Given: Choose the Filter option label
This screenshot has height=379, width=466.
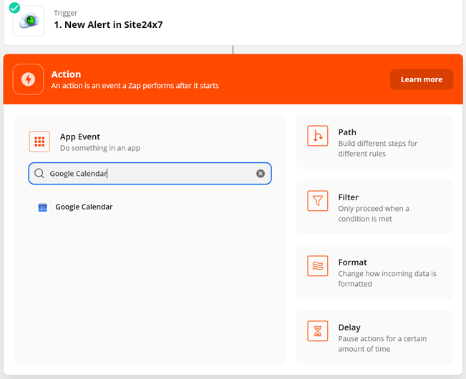Looking at the screenshot, I should pyautogui.click(x=349, y=197).
